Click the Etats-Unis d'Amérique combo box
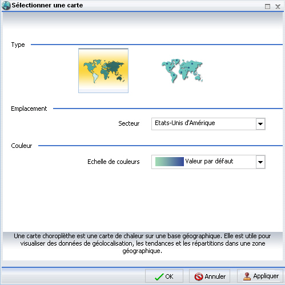The image size is (285, 285). click(208, 124)
